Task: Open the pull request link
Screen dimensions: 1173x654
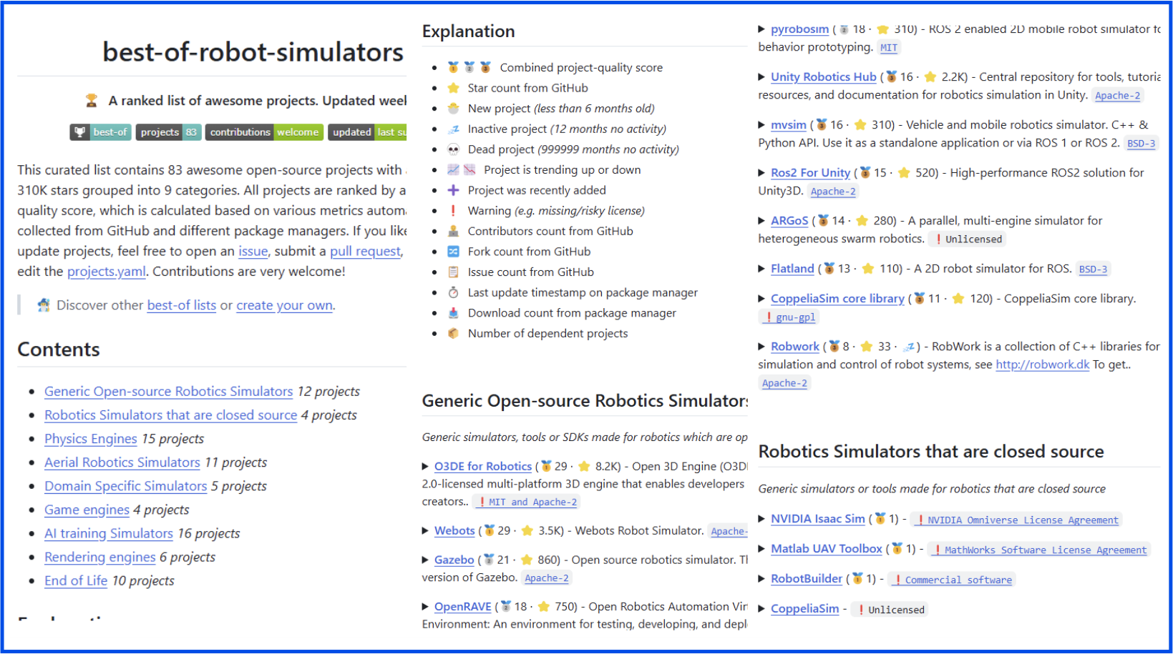Action: coord(365,252)
